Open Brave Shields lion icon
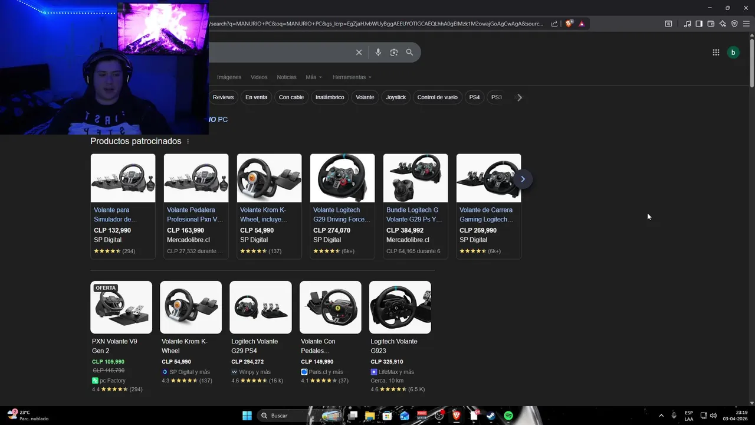755x425 pixels. tap(569, 24)
